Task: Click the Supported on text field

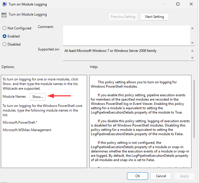Action: tap(126, 54)
